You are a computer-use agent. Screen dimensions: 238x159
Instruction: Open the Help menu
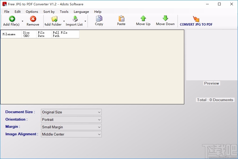[x=98, y=12]
